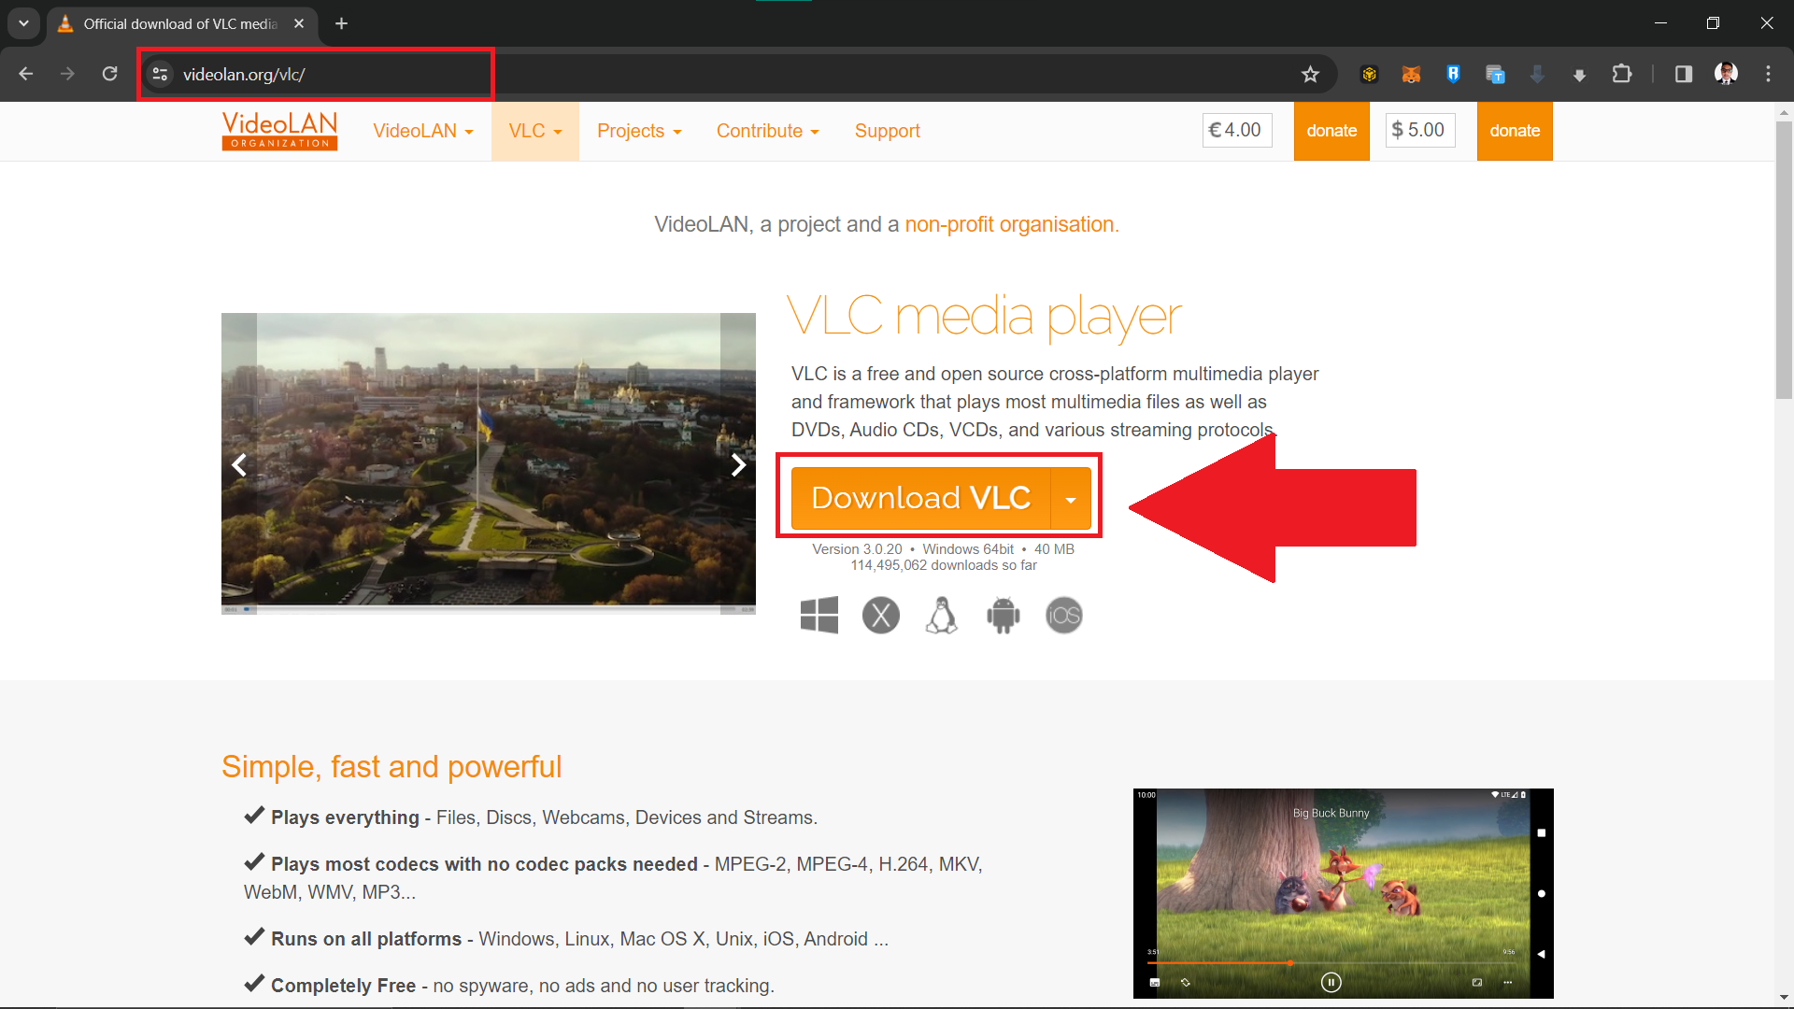Click the 'VLC media player' heading
The image size is (1794, 1009).
pos(985,317)
